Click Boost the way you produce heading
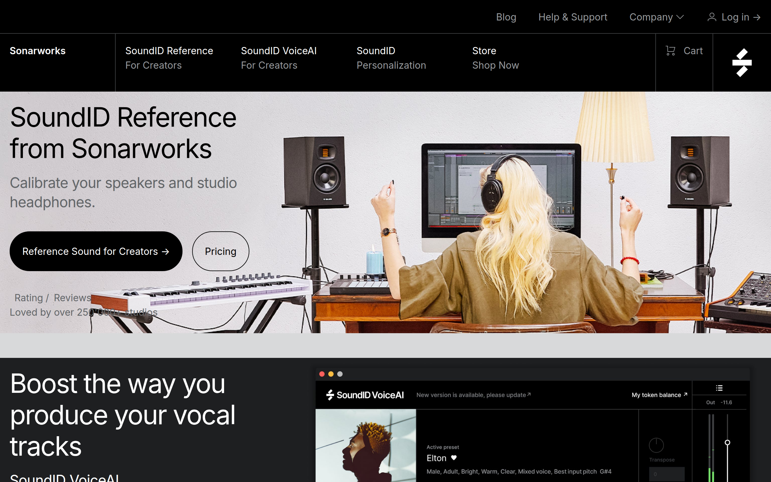The width and height of the screenshot is (771, 482). pyautogui.click(x=123, y=415)
